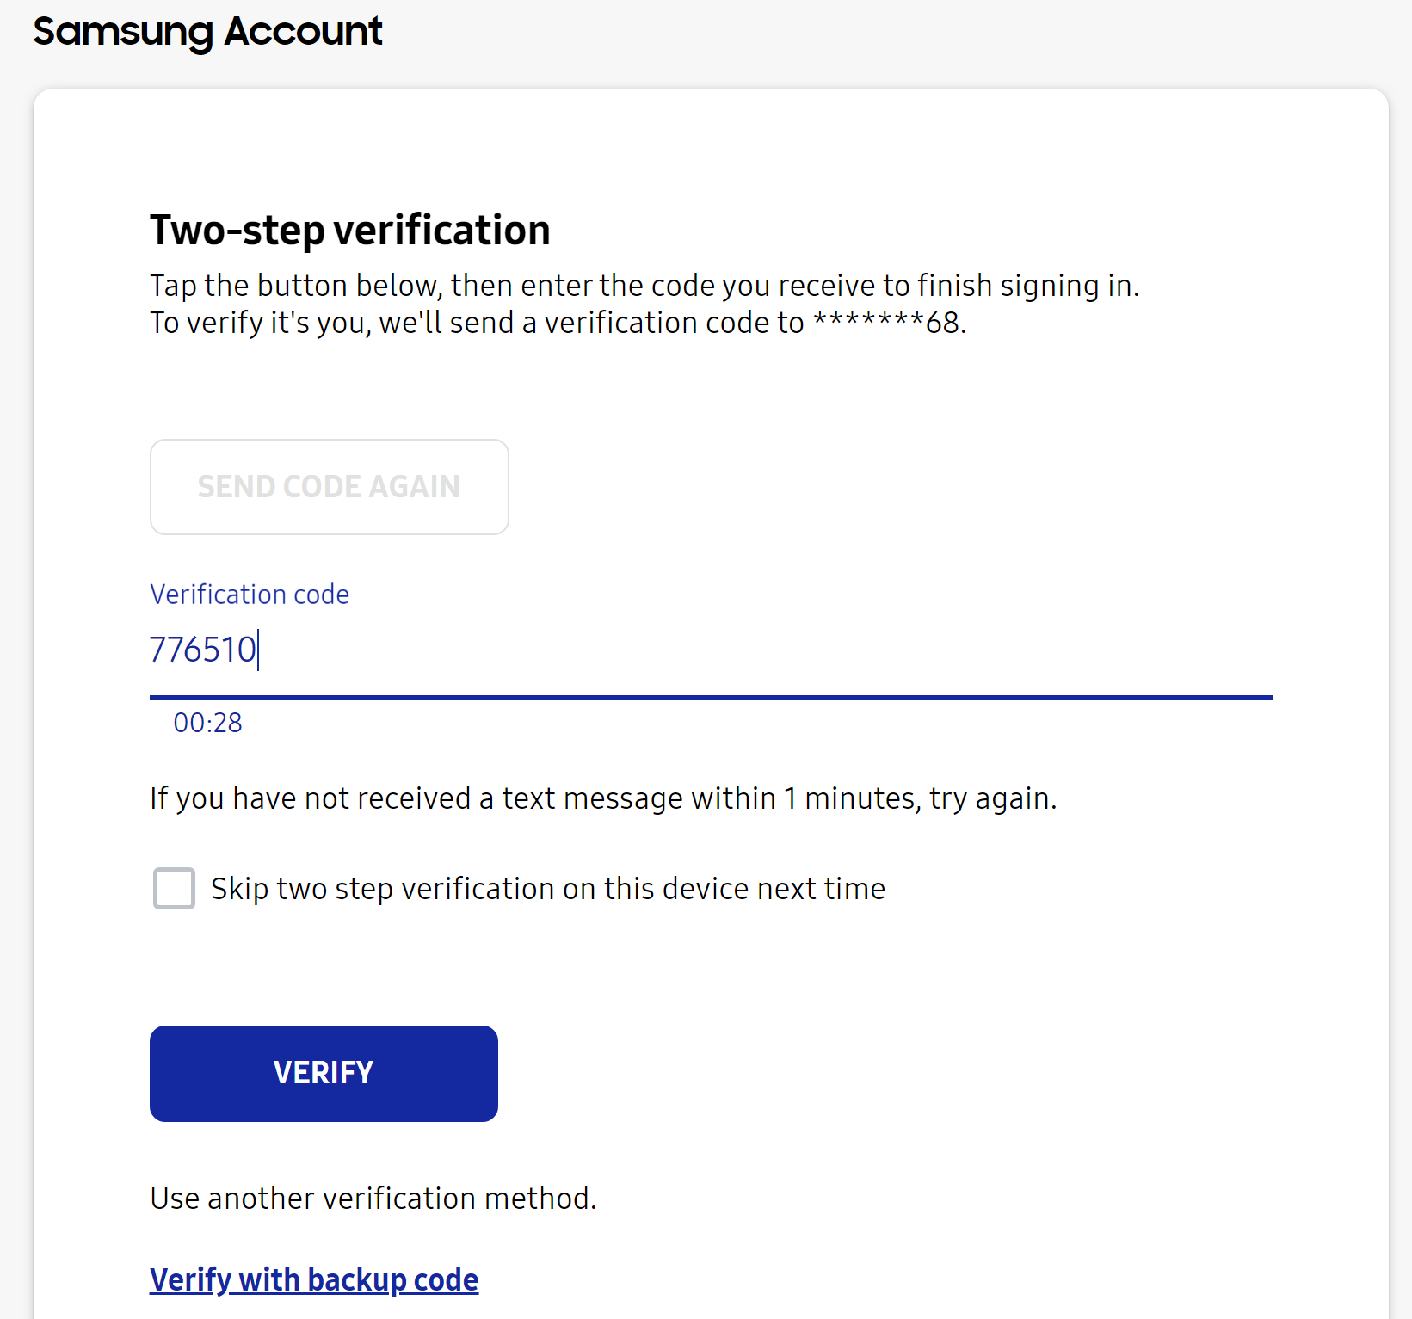The height and width of the screenshot is (1319, 1412).
Task: Click the 'If you have not received' message
Action: tap(603, 799)
